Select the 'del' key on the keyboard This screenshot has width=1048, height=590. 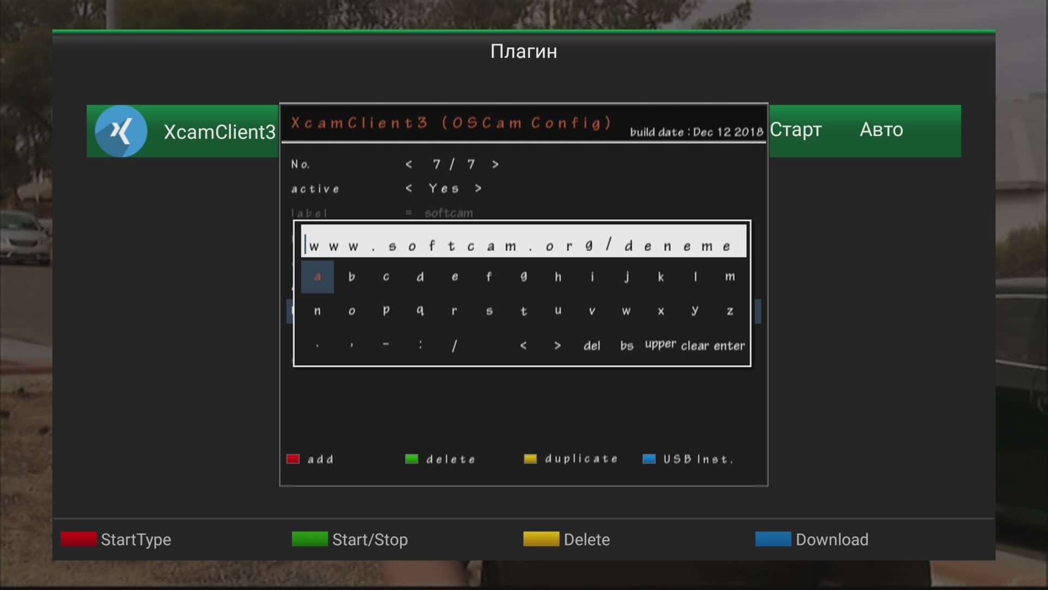(x=592, y=345)
